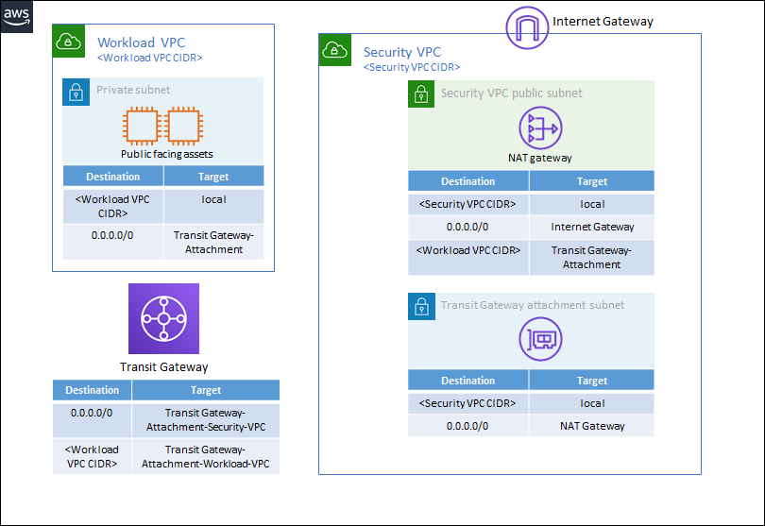
Task: Select the NAT Gateway target cell
Action: tap(592, 426)
